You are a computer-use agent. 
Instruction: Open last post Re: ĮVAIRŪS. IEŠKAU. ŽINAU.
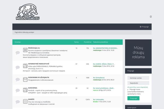104,64
